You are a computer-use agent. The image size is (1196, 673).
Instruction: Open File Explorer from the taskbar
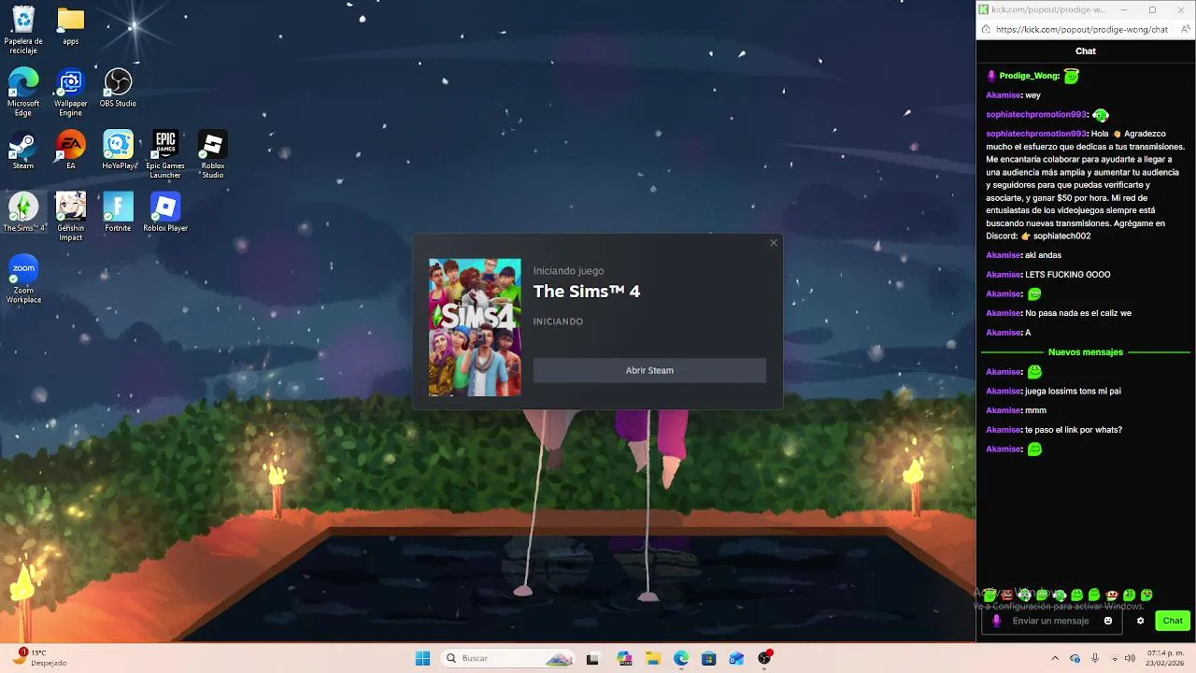point(653,658)
